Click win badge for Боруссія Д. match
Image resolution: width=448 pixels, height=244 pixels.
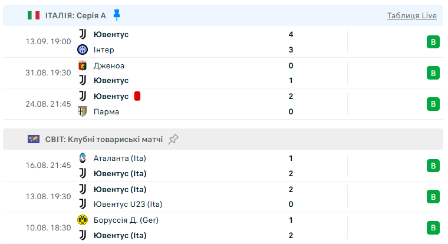tap(433, 227)
